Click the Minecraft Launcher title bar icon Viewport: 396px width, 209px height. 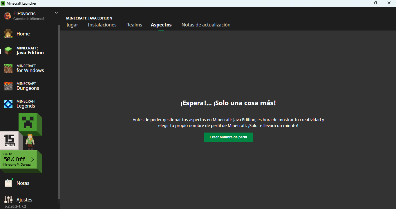(3, 3)
